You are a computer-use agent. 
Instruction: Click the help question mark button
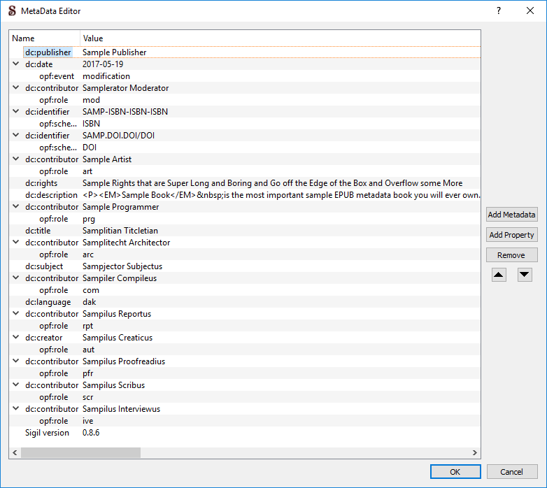(499, 10)
